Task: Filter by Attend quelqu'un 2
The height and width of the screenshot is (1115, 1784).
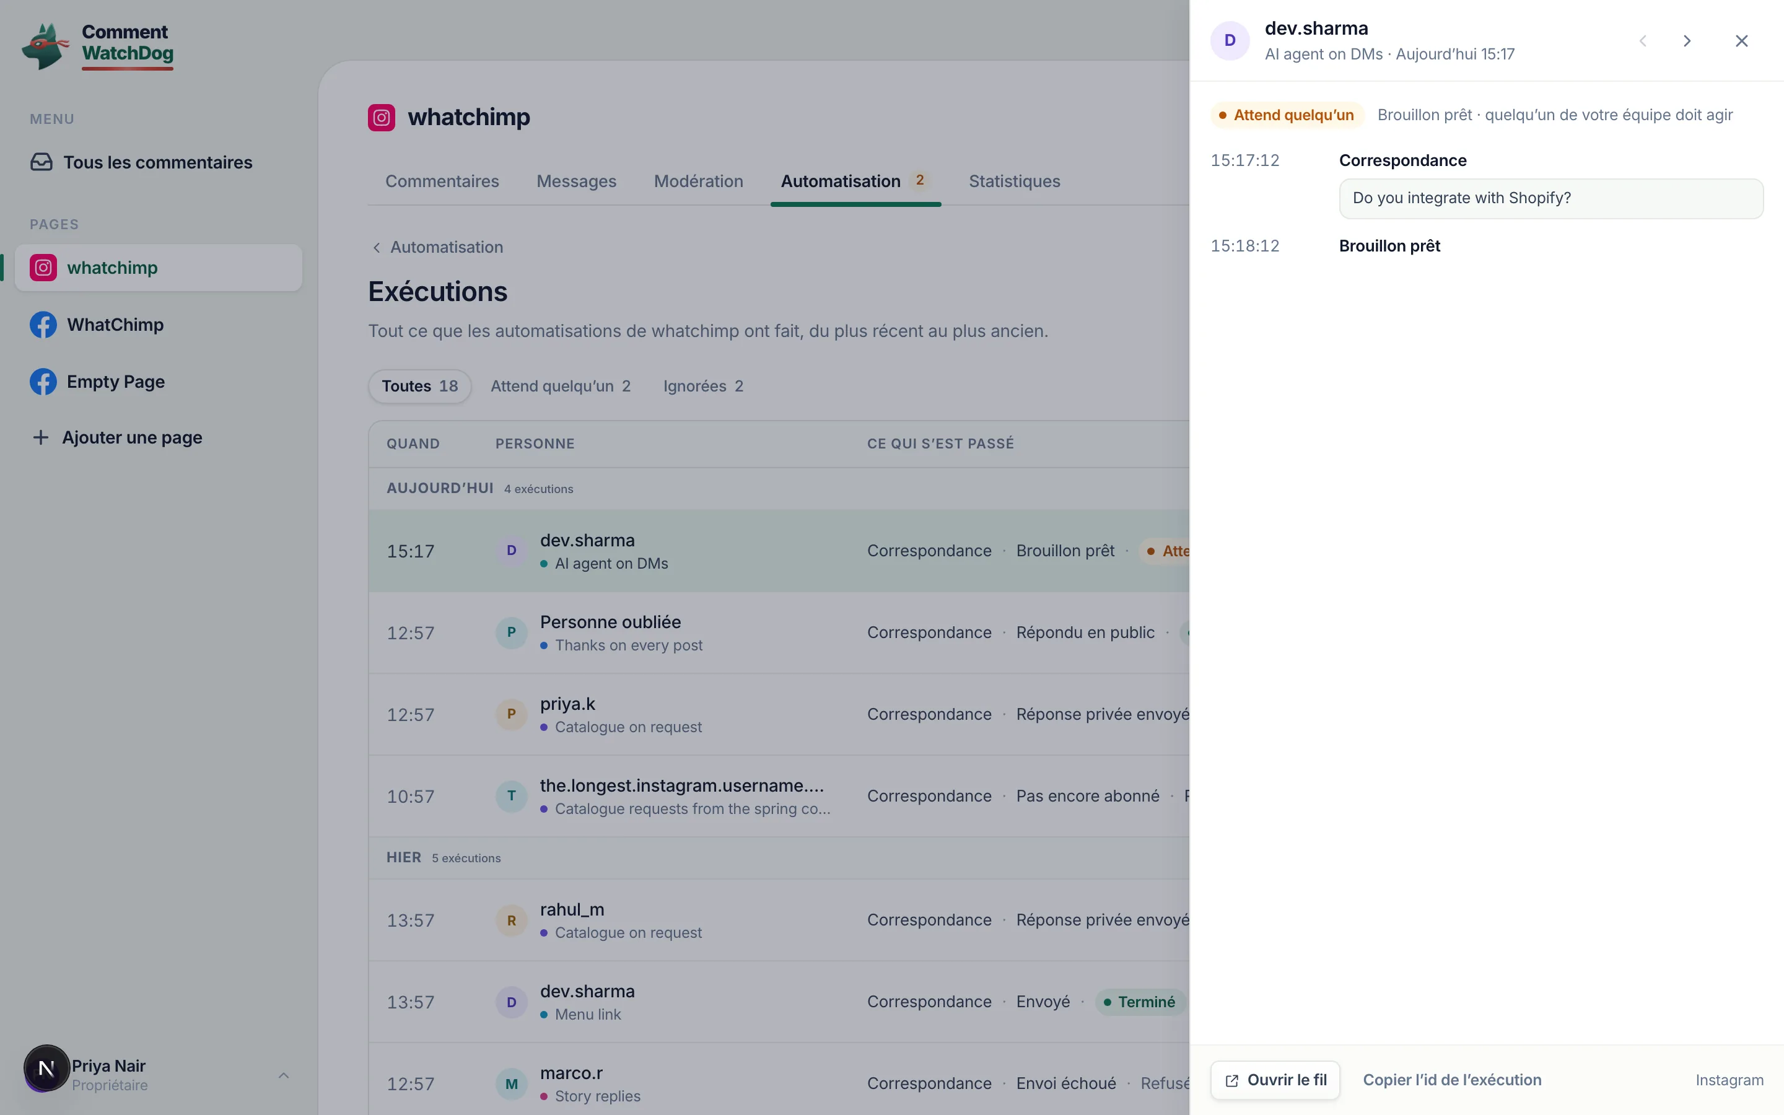Action: click(560, 387)
